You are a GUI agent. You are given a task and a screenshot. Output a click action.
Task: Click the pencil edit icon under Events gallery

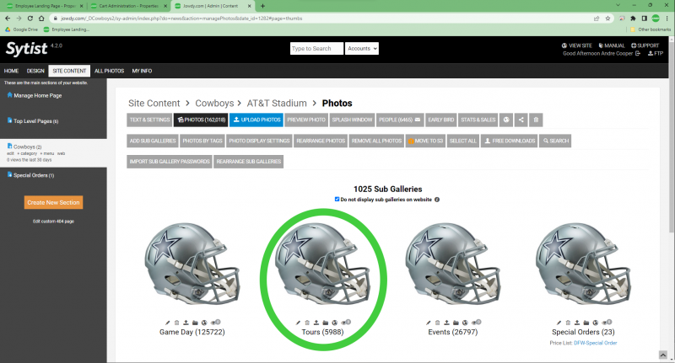429,323
